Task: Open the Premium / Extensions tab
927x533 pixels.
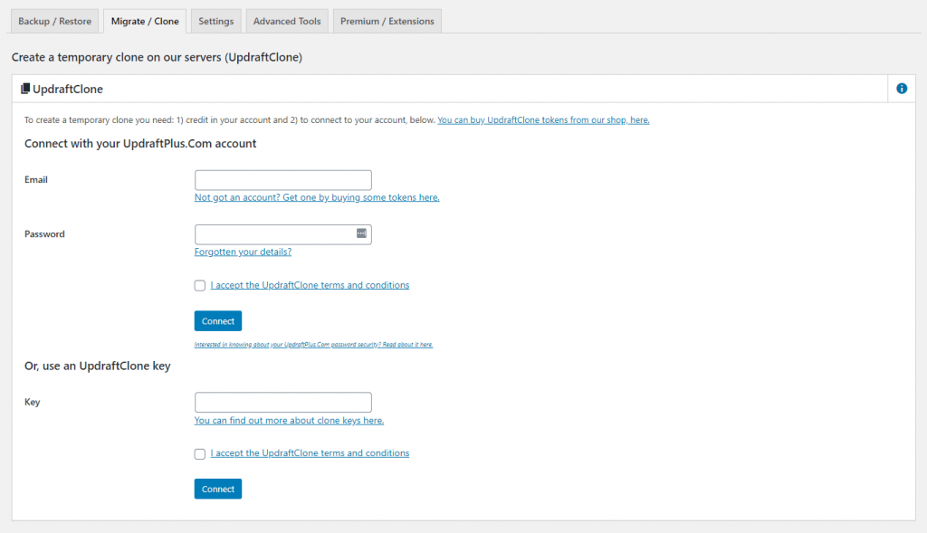Action: click(x=387, y=21)
